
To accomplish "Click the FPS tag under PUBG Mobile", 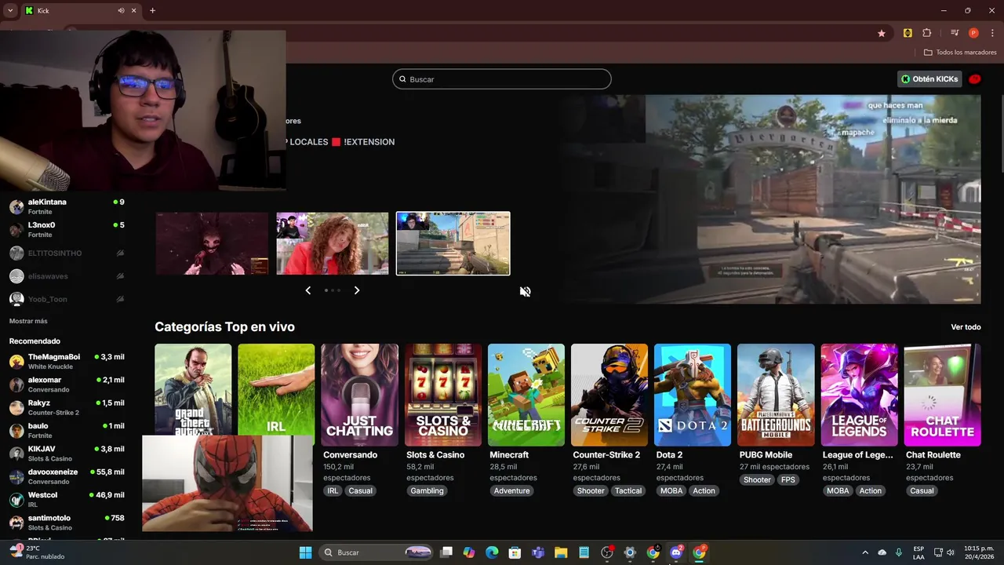I will 788,479.
